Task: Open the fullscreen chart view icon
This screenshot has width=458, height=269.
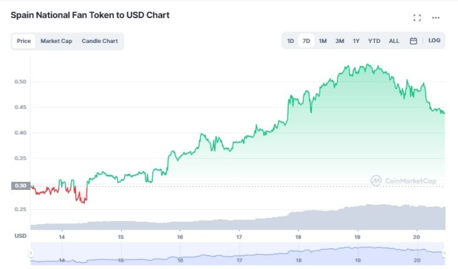Action: [x=417, y=18]
